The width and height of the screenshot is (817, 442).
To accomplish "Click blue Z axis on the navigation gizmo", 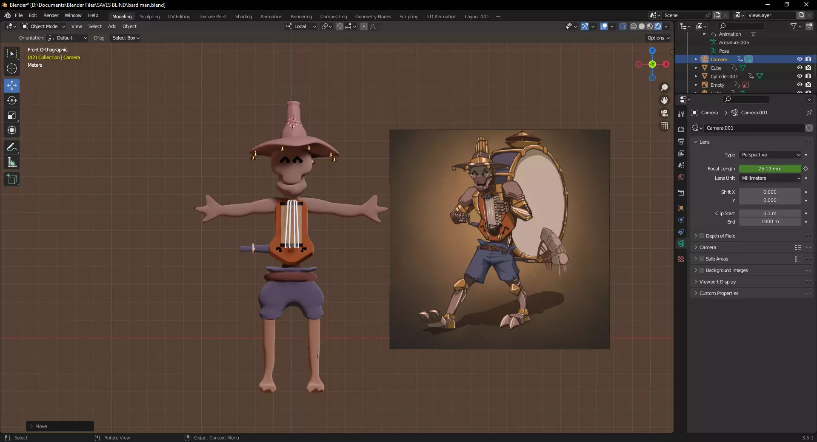I will tap(652, 51).
